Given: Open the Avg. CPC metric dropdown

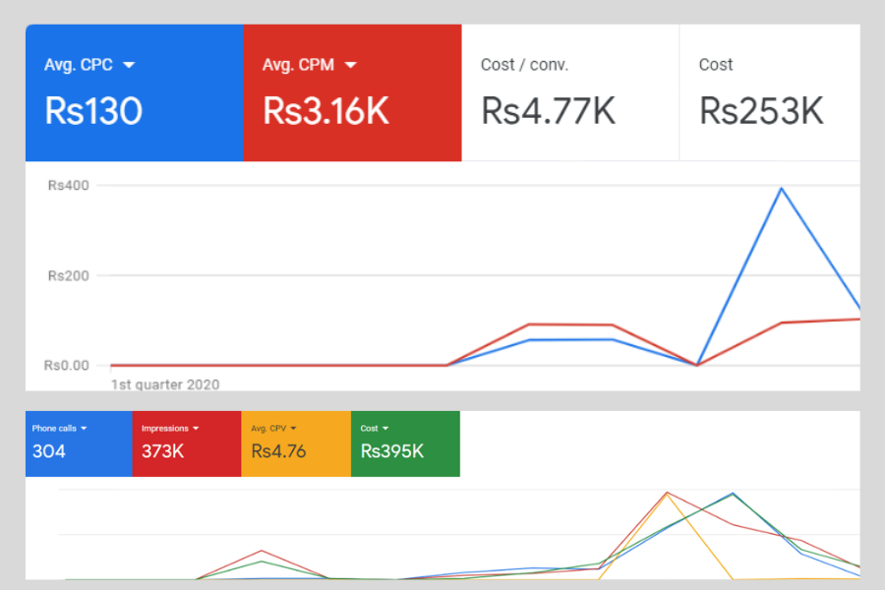Looking at the screenshot, I should pyautogui.click(x=128, y=64).
